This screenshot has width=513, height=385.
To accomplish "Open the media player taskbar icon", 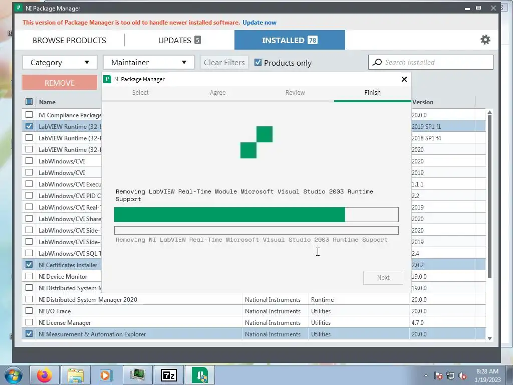I will 106,375.
